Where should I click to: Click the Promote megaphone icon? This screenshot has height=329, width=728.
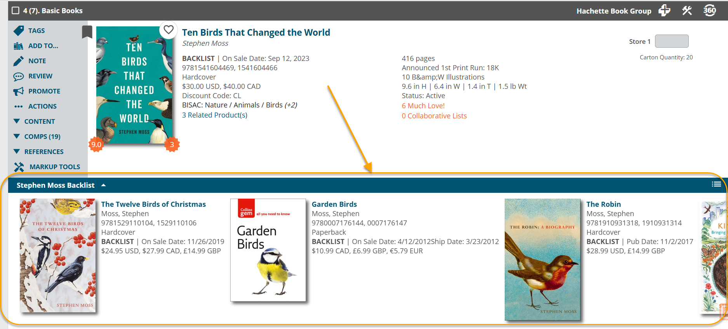pyautogui.click(x=18, y=92)
